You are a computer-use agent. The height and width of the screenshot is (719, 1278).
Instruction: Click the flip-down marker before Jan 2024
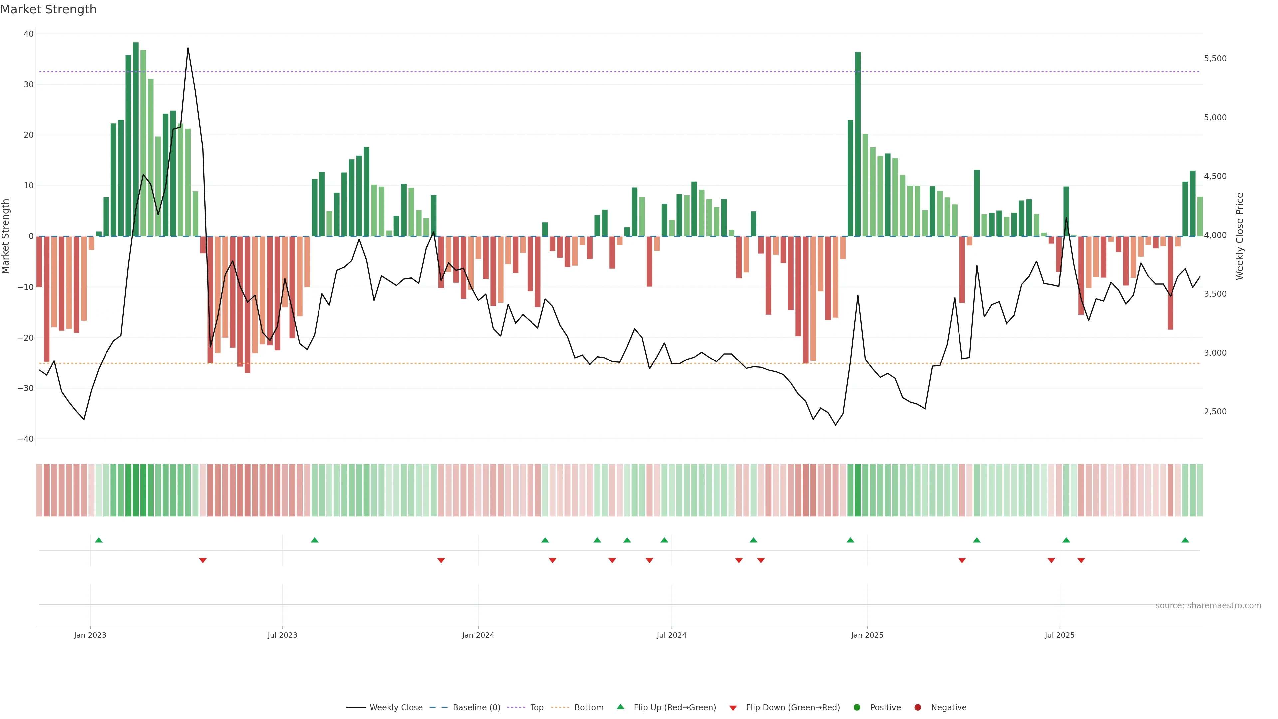[x=441, y=560]
